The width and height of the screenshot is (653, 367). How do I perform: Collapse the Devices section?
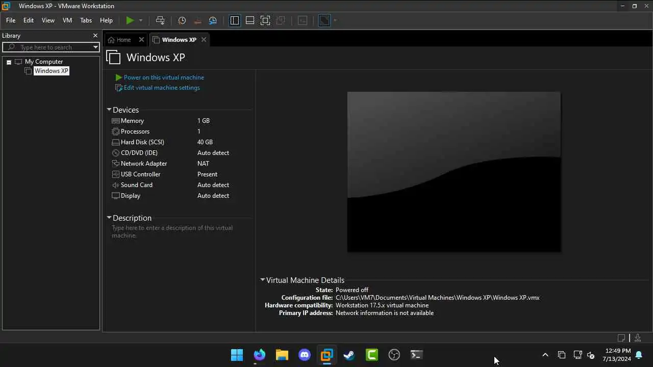[x=109, y=110]
